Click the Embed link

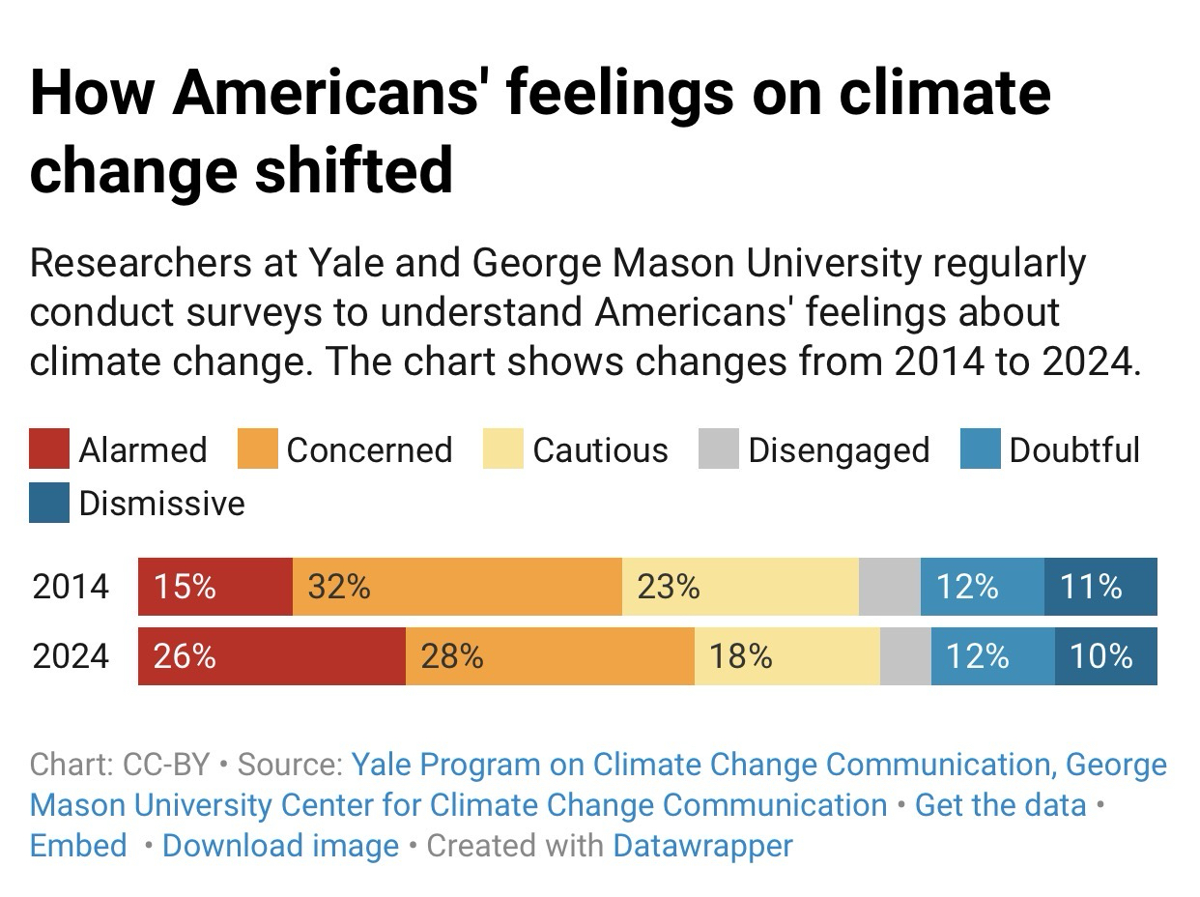point(78,846)
